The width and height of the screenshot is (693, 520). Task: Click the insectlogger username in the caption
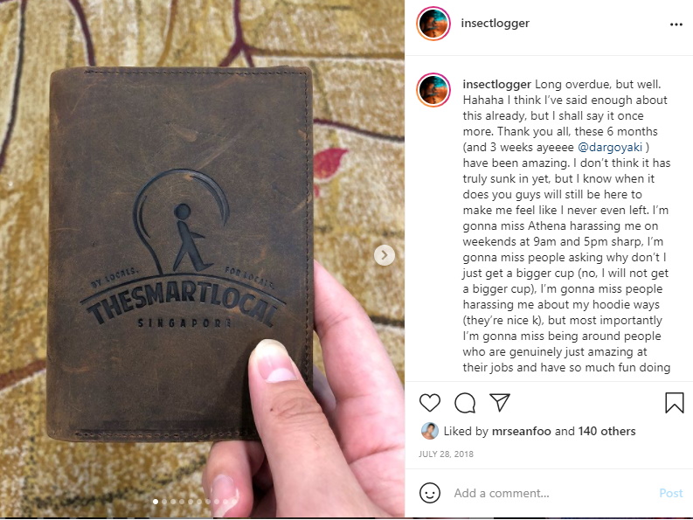pyautogui.click(x=496, y=84)
